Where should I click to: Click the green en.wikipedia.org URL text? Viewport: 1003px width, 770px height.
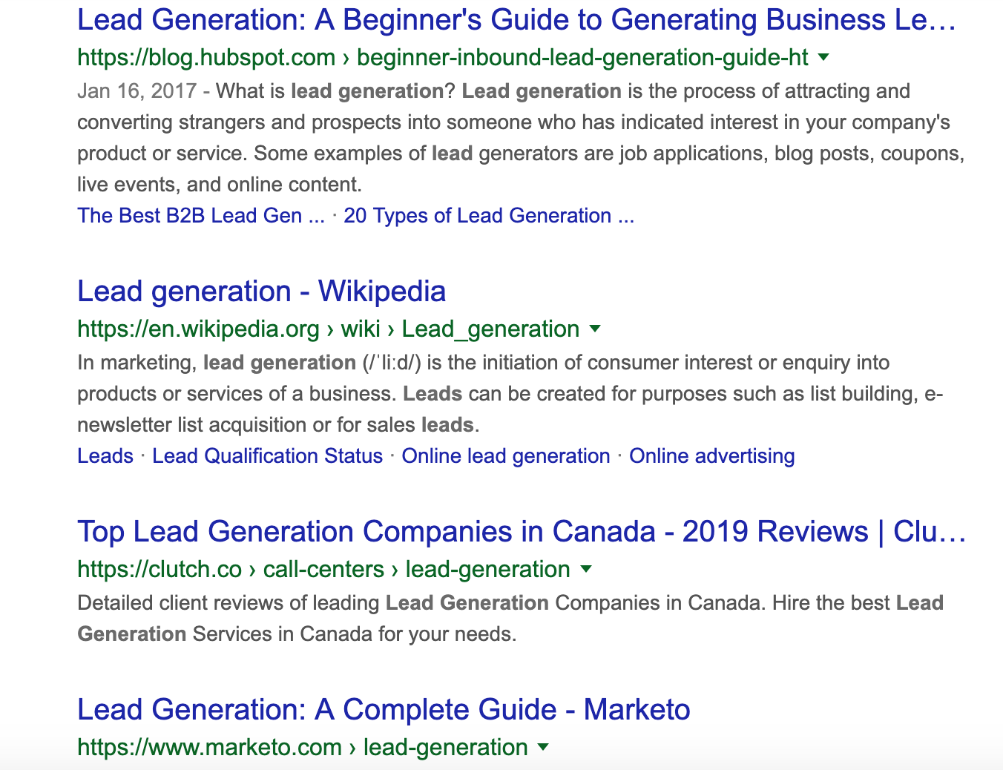(329, 329)
